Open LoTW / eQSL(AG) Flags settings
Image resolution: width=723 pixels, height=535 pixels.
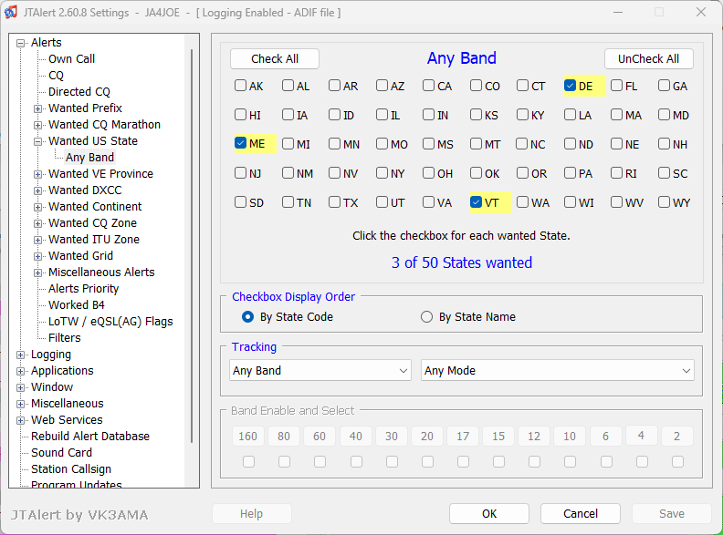[x=110, y=322]
